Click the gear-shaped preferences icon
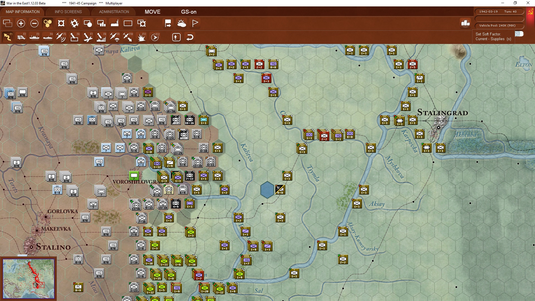 [x=74, y=23]
